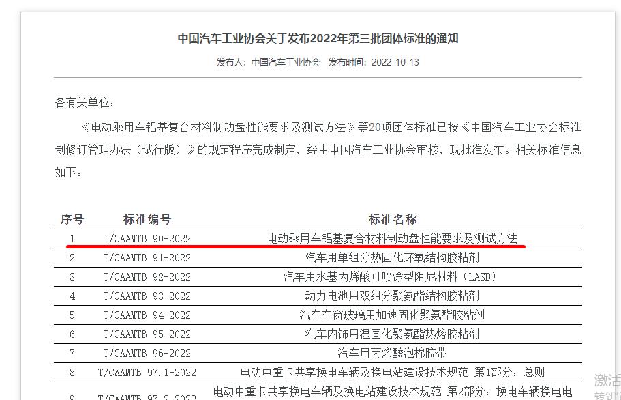Click 汽车用单组分热固化环氧结构胶粘剂 standard name
The width and height of the screenshot is (621, 400).
click(392, 258)
